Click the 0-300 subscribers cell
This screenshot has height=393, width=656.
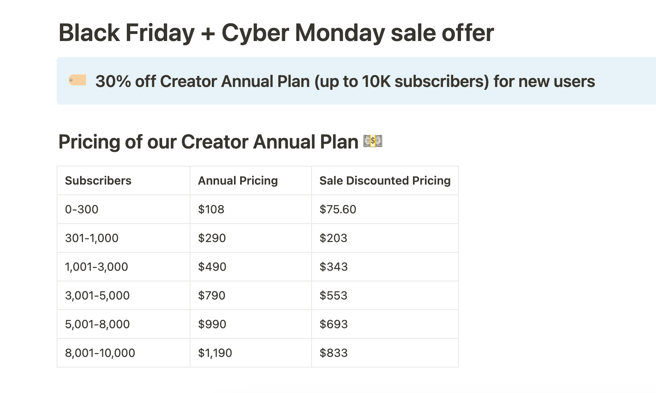(x=82, y=209)
